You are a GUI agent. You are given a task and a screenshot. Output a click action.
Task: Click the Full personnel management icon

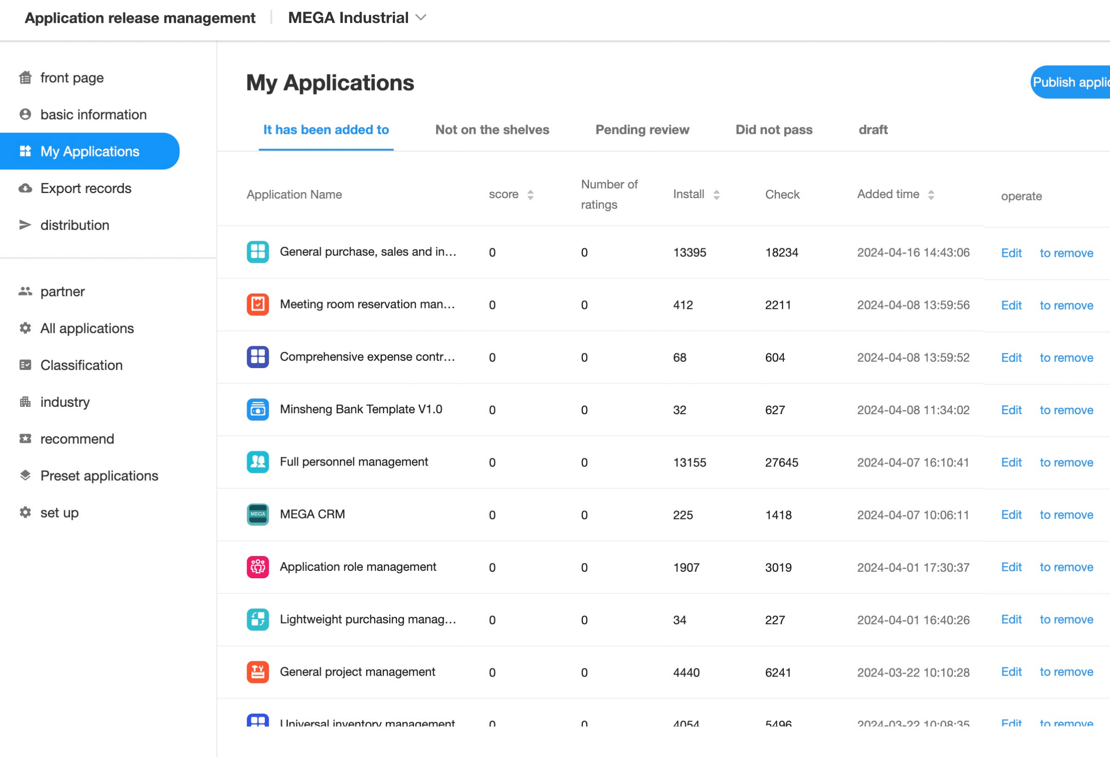[257, 461]
